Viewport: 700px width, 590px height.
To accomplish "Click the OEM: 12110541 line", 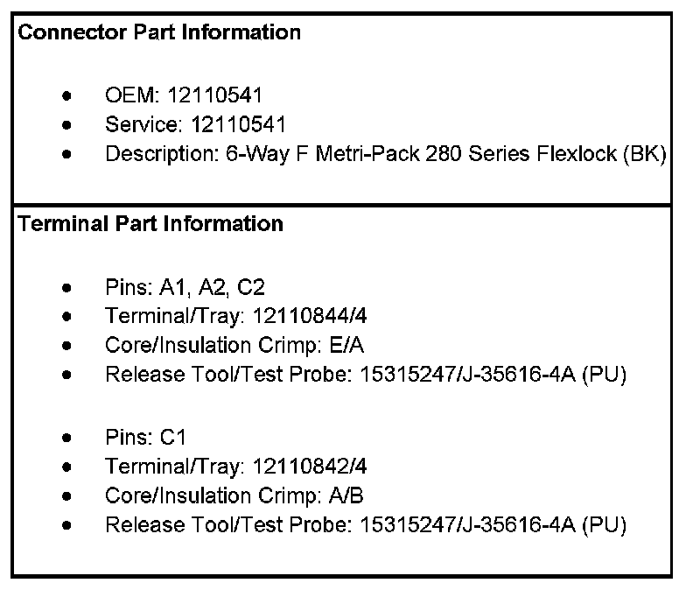I will coord(183,95).
